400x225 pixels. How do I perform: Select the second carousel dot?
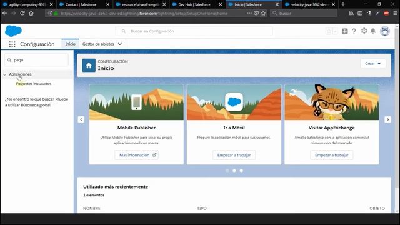[x=234, y=171]
